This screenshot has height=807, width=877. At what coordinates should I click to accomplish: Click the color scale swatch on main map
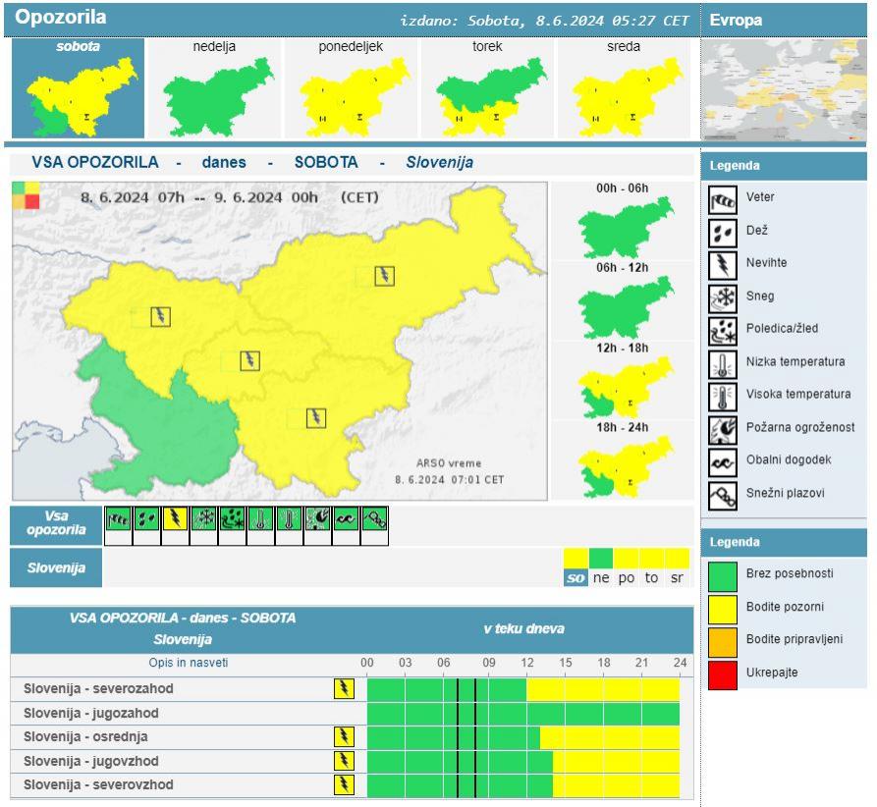pos(26,194)
